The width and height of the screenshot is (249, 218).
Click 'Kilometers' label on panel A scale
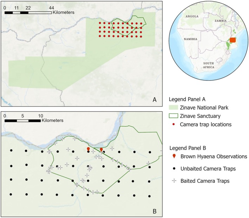[x=63, y=12]
